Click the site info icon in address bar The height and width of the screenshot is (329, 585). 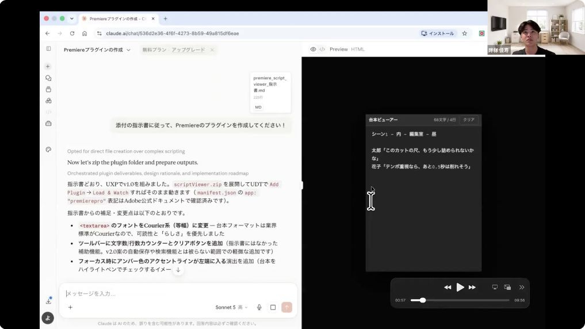tap(99, 33)
